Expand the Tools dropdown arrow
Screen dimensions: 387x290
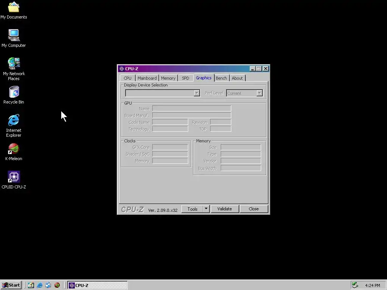[206, 209]
